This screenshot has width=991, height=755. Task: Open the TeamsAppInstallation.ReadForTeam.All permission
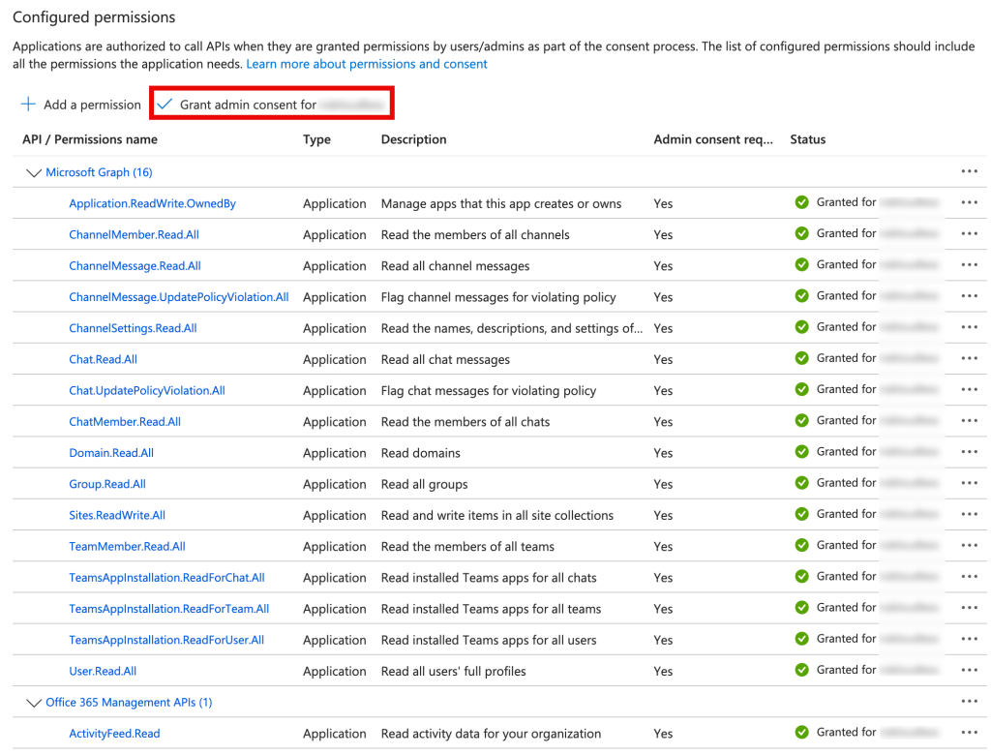[168, 608]
